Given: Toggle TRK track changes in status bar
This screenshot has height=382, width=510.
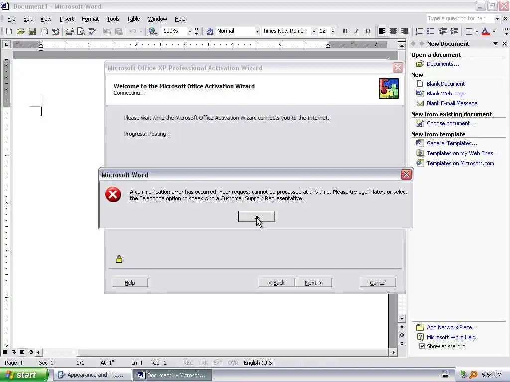Looking at the screenshot, I should pos(203,363).
